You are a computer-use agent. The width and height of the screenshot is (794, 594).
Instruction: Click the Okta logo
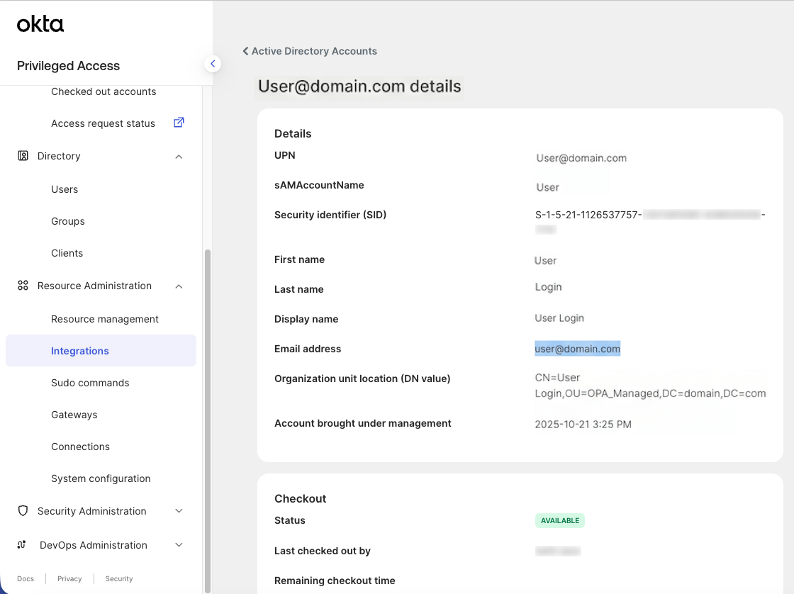click(40, 24)
